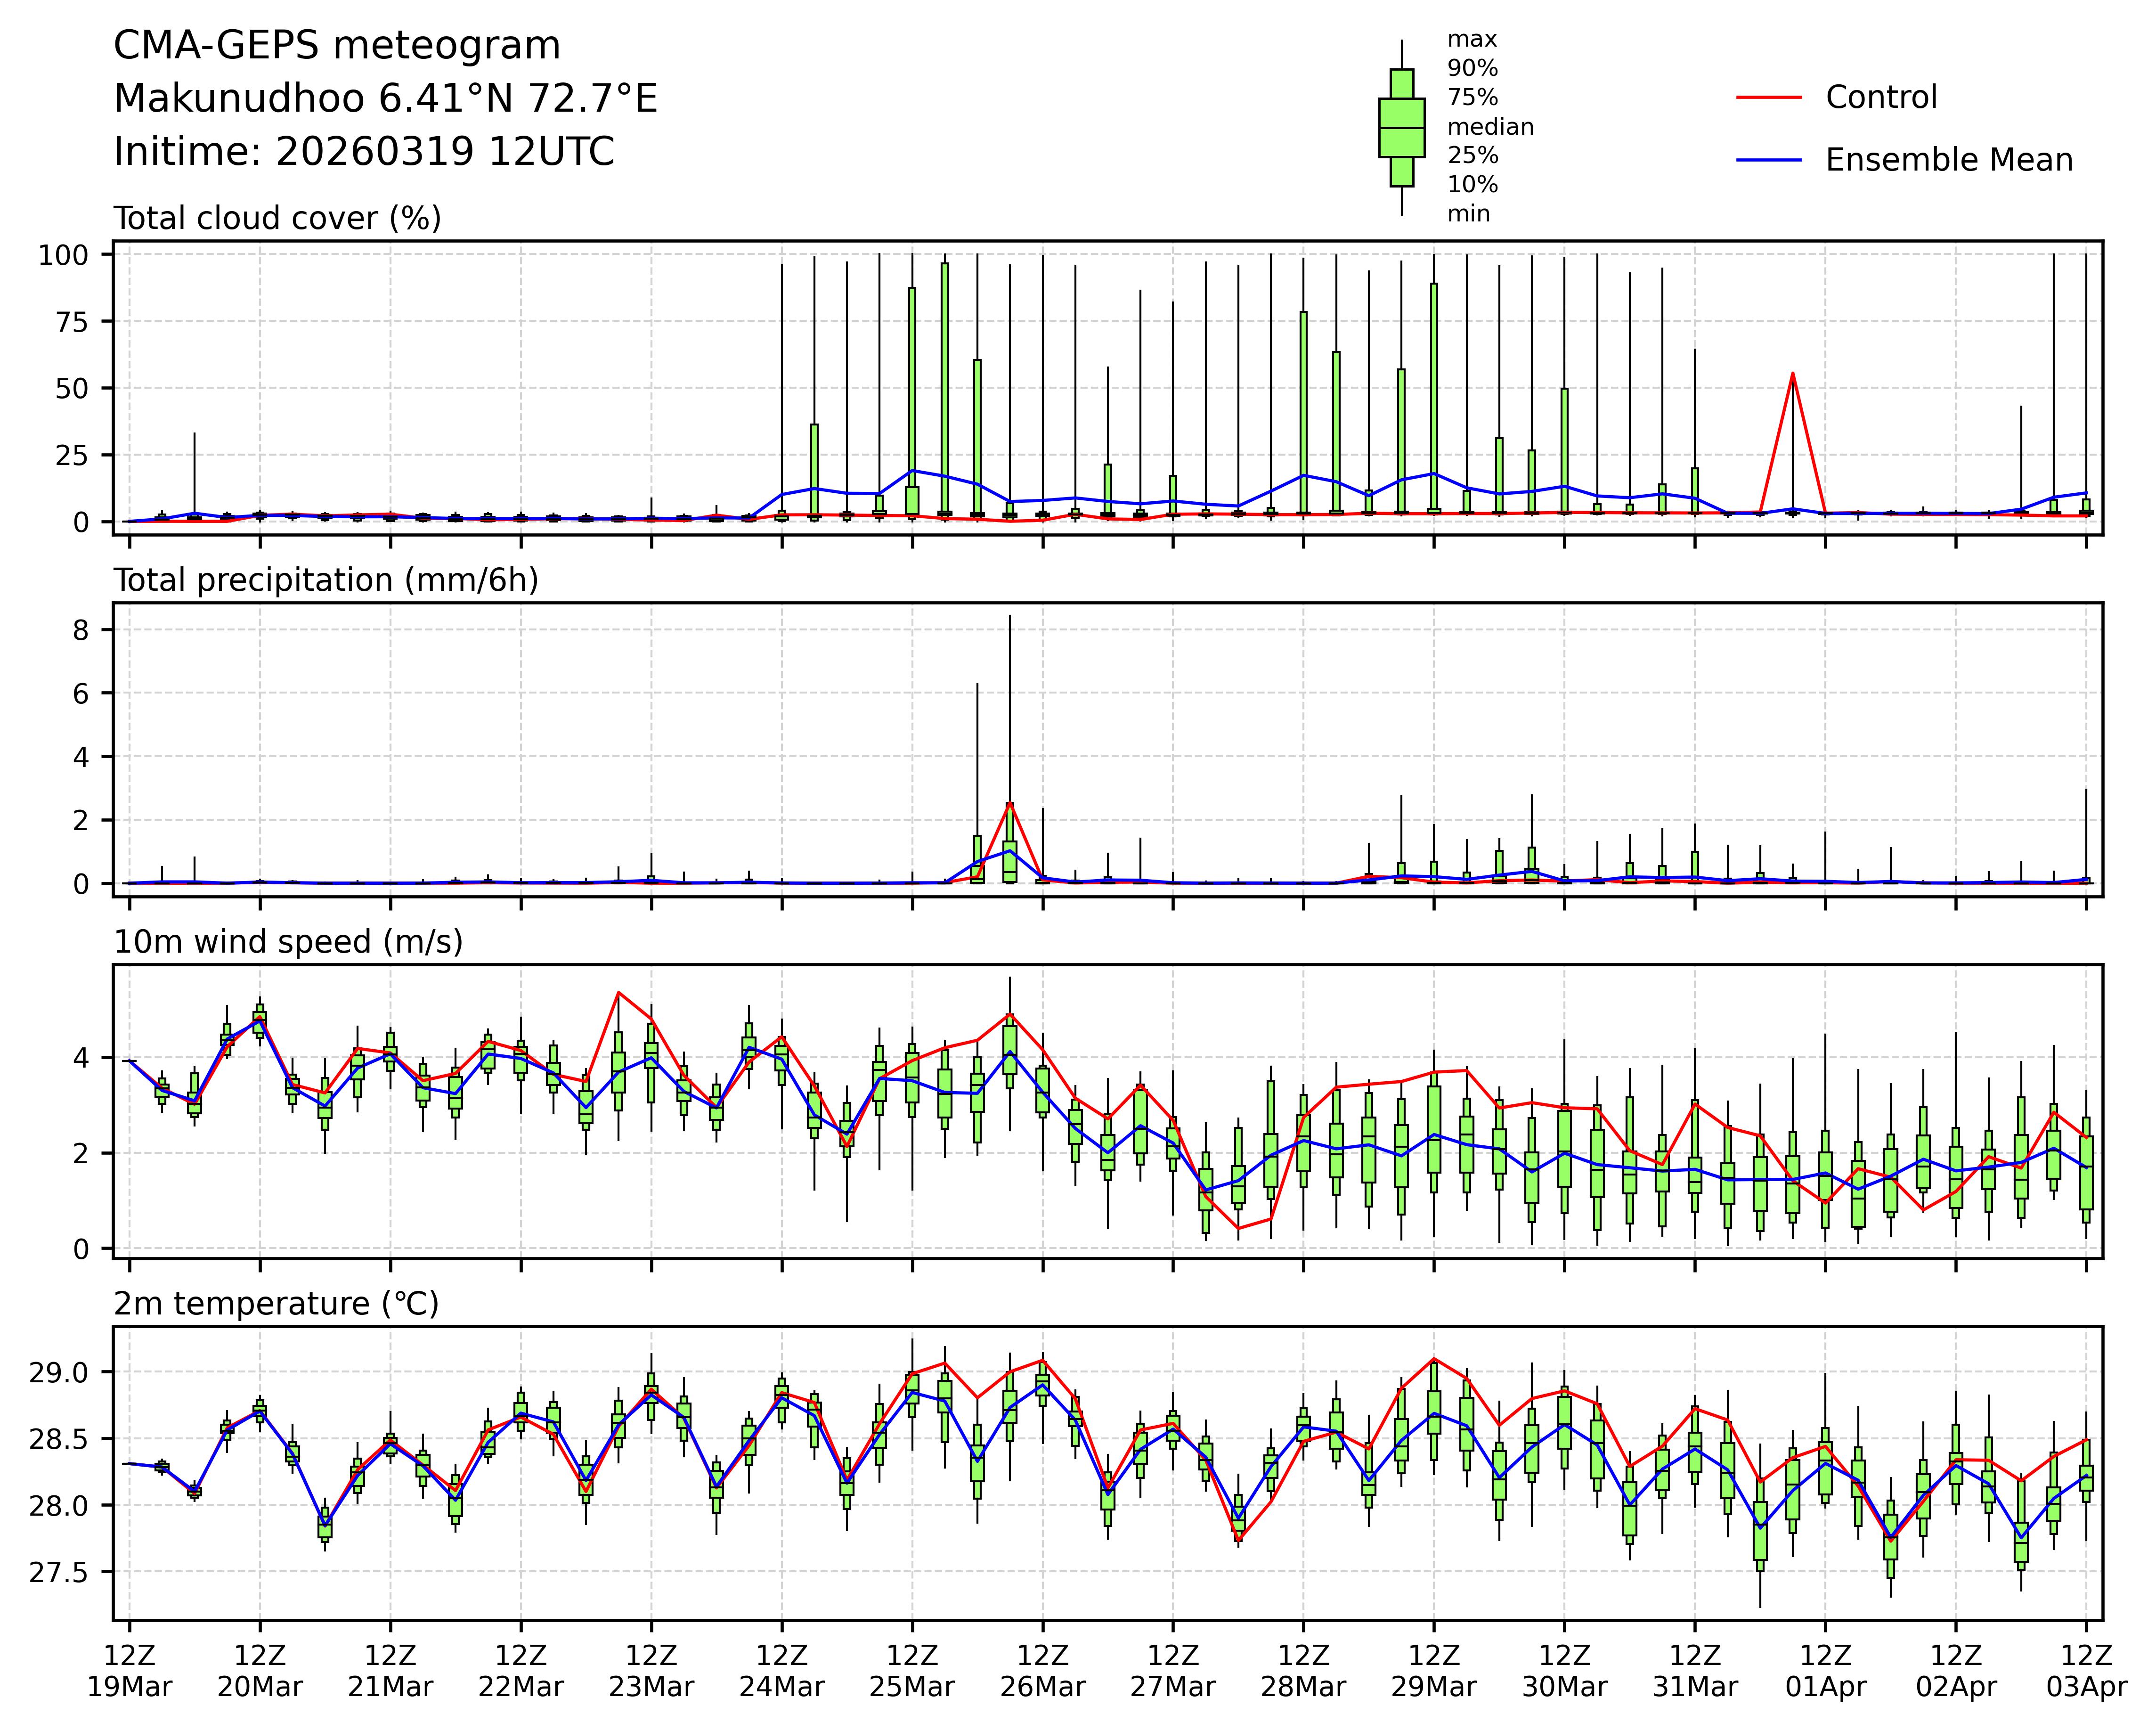The height and width of the screenshot is (1730, 2156).
Task: Click the tallest precipitation whisker before 26Mar
Action: coord(1010,700)
